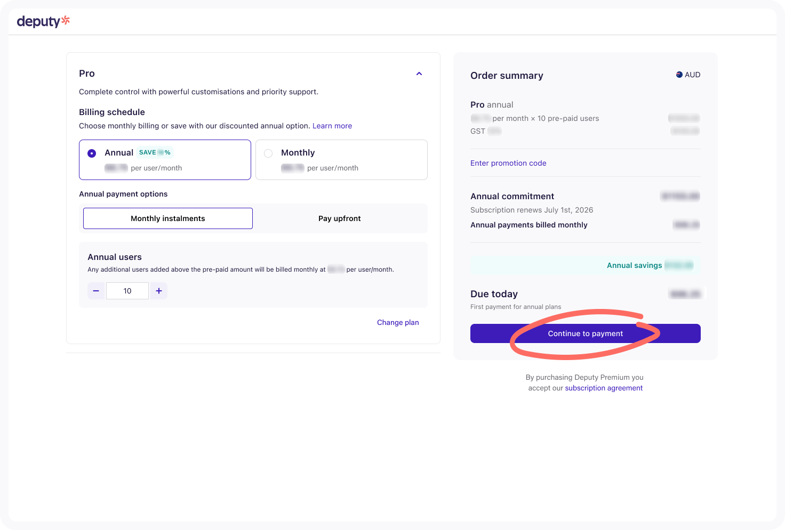Click the Change plan link
Viewport: 785px width, 530px height.
[x=397, y=323]
